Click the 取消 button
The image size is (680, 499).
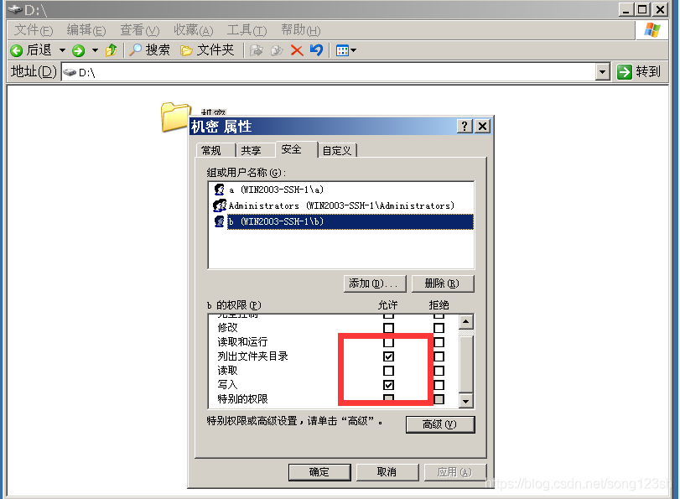coord(387,472)
